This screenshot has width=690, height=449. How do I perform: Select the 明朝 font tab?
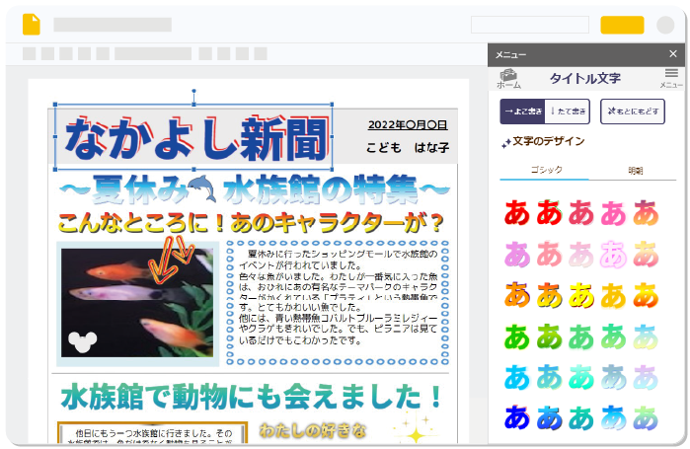pyautogui.click(x=635, y=172)
